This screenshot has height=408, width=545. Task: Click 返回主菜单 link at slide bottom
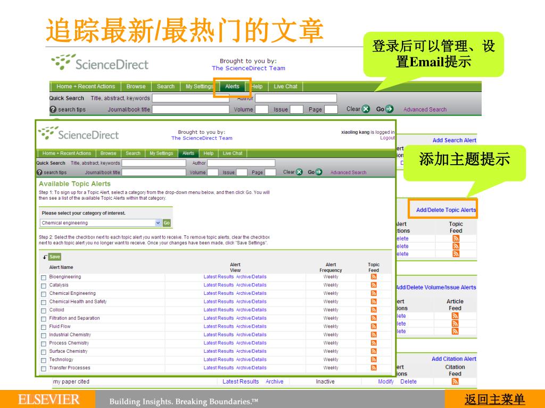(494, 399)
